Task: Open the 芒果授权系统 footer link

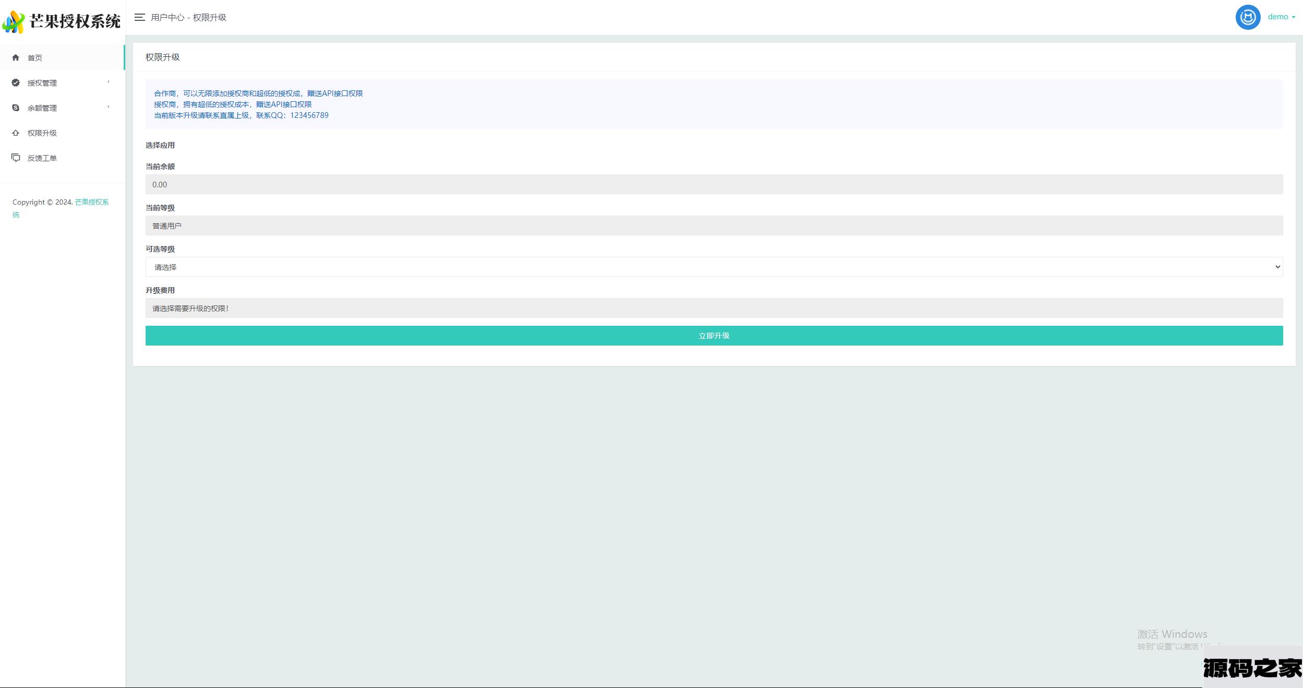Action: [92, 202]
